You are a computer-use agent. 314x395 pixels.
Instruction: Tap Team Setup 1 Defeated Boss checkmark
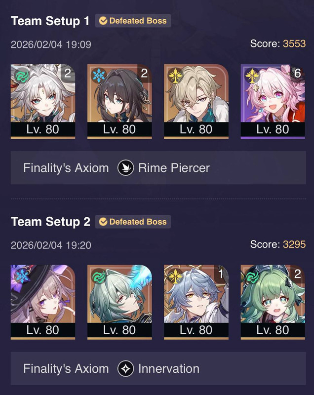click(x=103, y=21)
